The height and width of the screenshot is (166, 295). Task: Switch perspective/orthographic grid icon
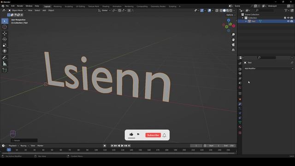233,50
